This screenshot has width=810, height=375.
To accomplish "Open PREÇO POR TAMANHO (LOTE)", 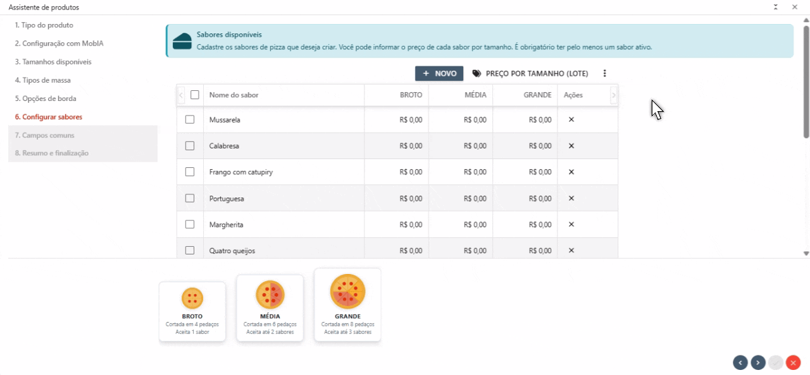I will coord(537,74).
